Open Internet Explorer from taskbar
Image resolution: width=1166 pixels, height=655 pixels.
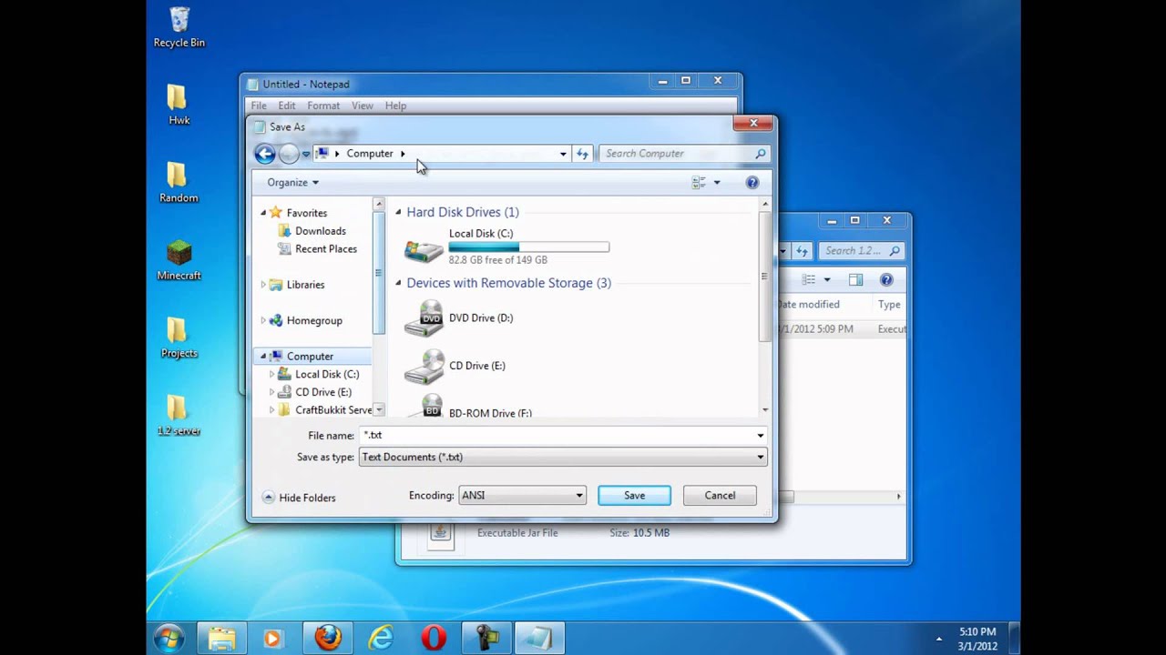tap(380, 638)
